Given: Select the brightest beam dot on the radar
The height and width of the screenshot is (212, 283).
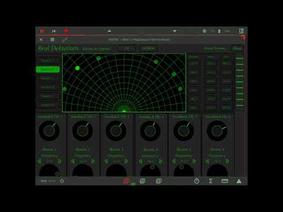Looking at the screenshot, I should pyautogui.click(x=77, y=68).
